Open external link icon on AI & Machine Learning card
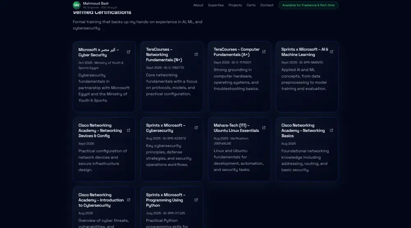The width and height of the screenshot is (411, 228). coord(331,52)
